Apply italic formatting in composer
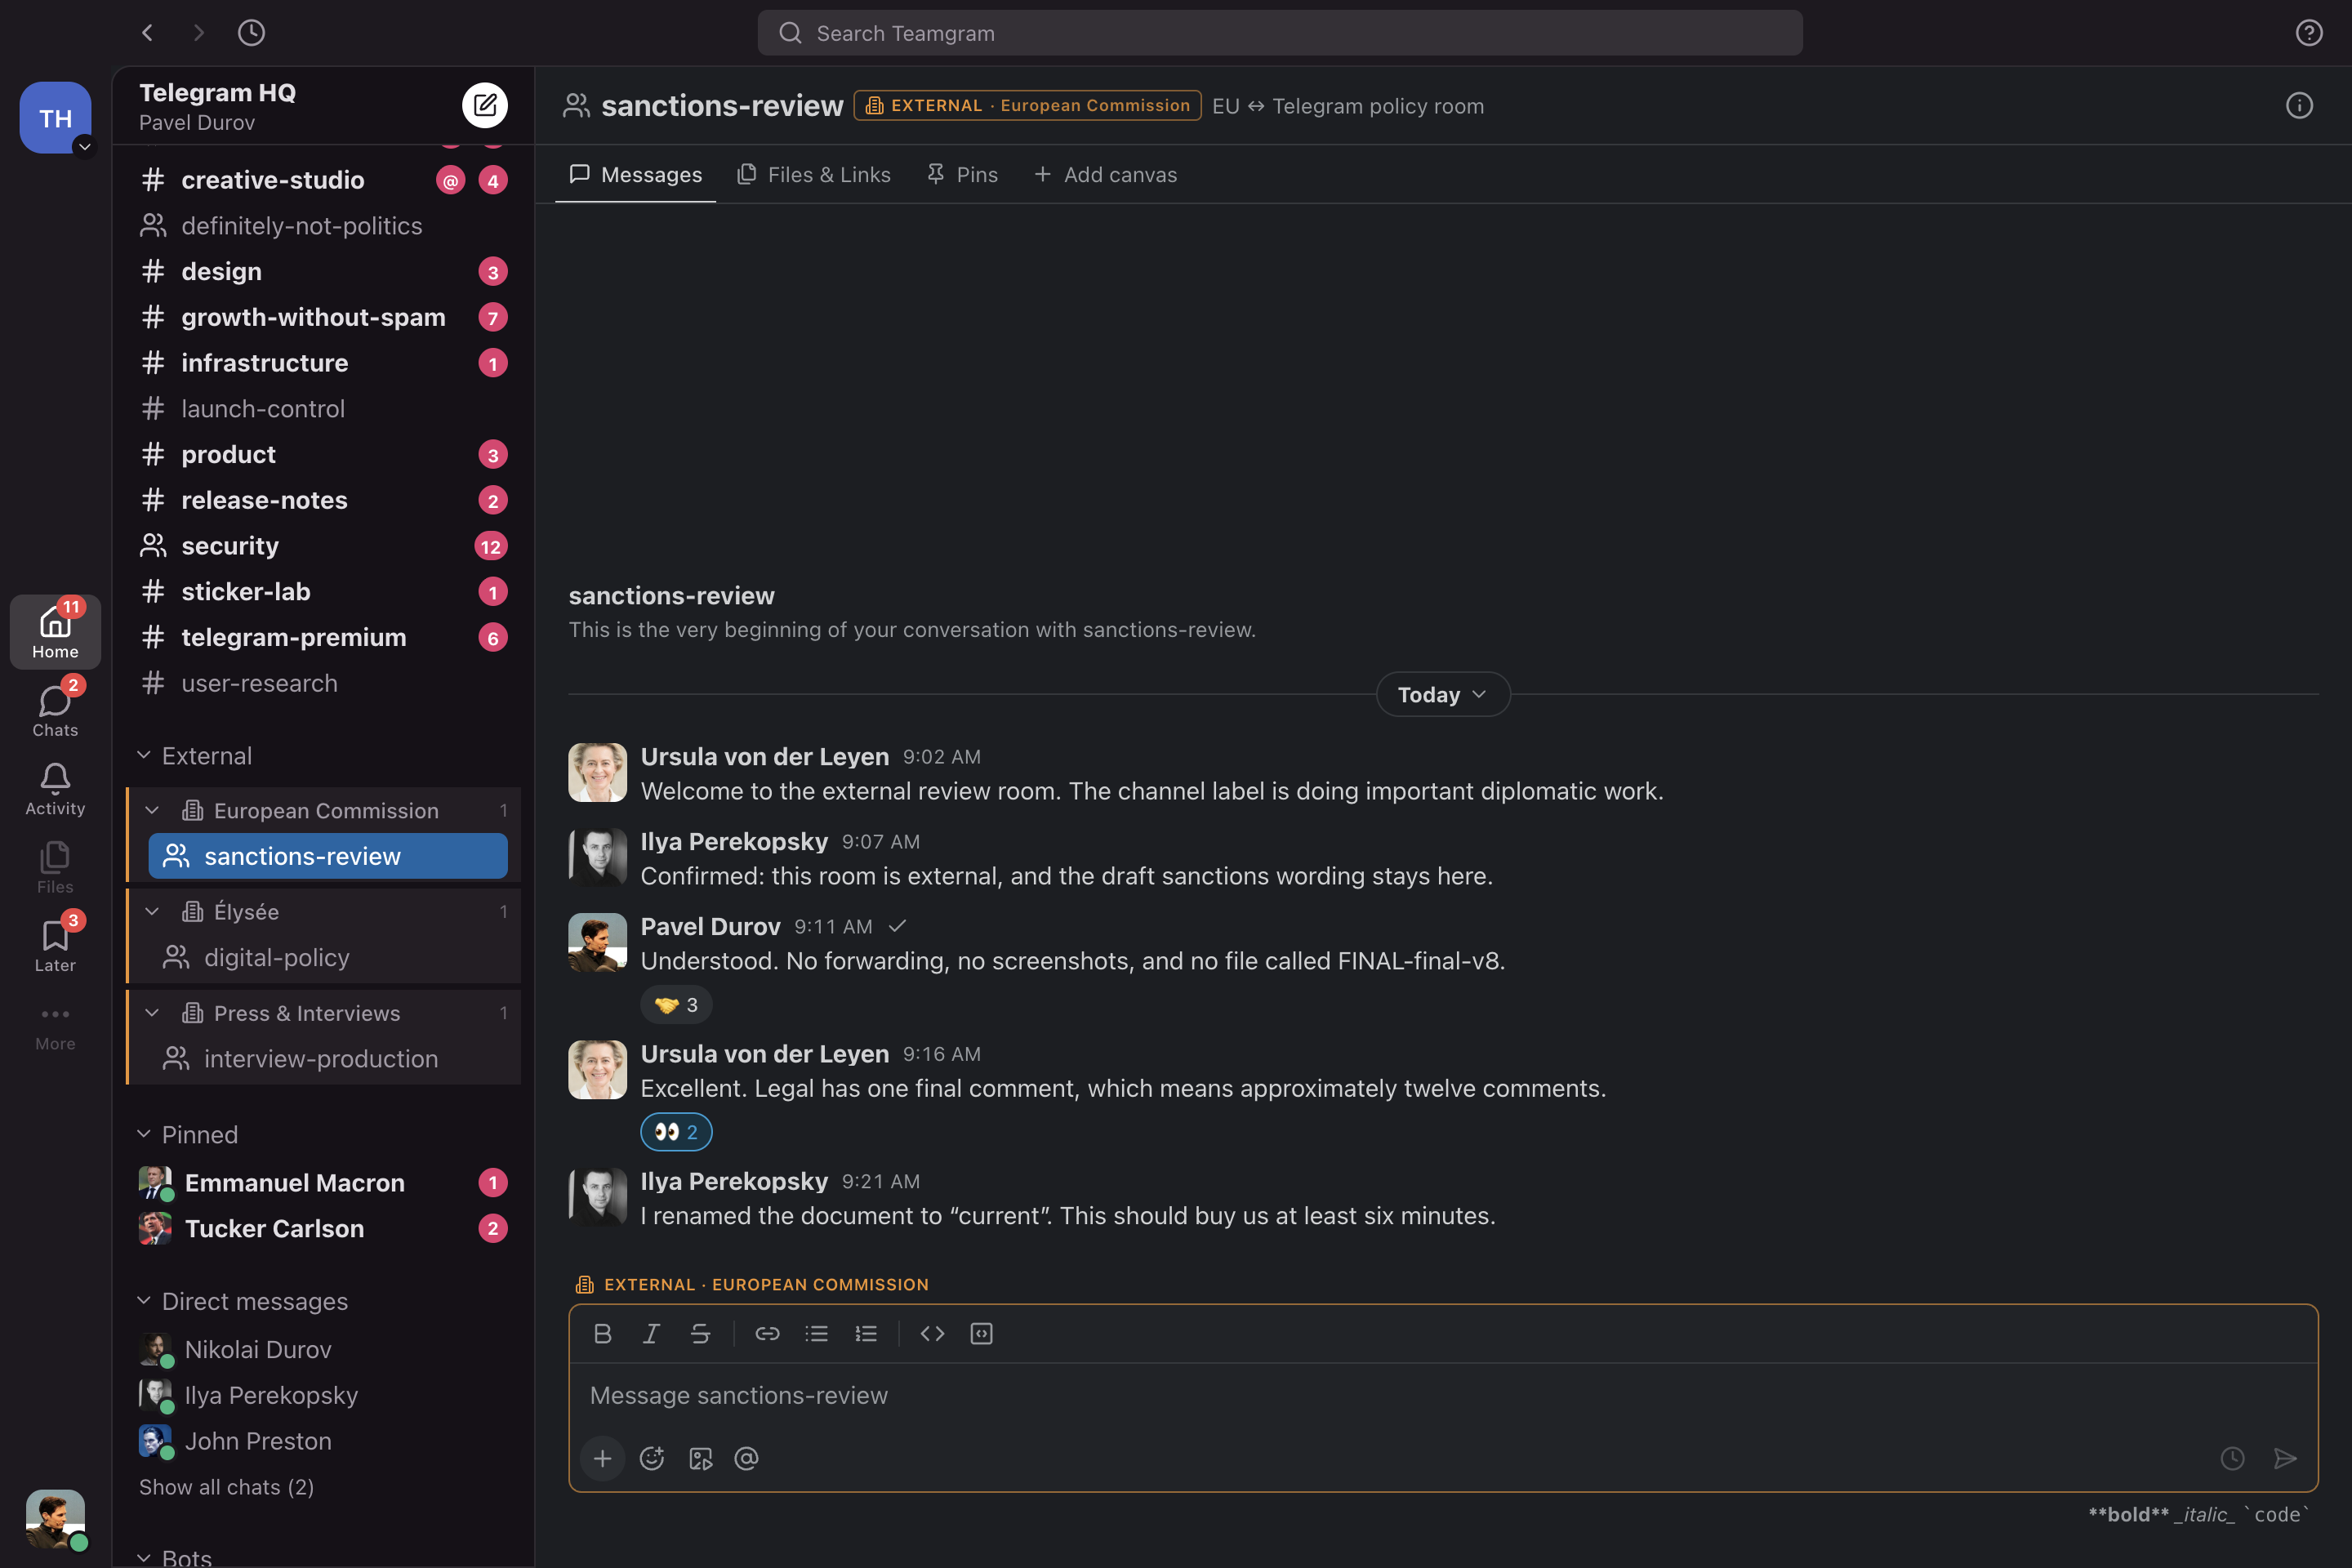2352x1568 pixels. point(651,1333)
